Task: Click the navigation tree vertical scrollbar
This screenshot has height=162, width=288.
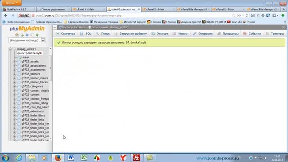Action: pyautogui.click(x=50, y=68)
